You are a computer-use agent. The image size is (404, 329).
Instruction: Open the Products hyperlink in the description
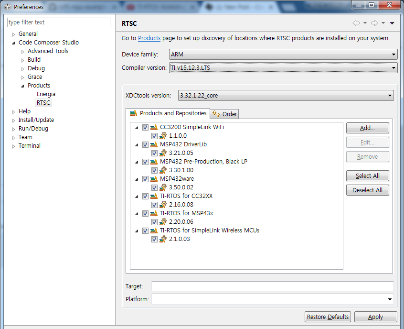(x=149, y=38)
